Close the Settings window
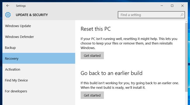 182,6
